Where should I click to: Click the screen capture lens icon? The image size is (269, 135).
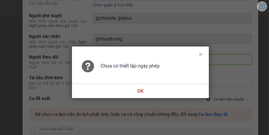click(x=262, y=6)
